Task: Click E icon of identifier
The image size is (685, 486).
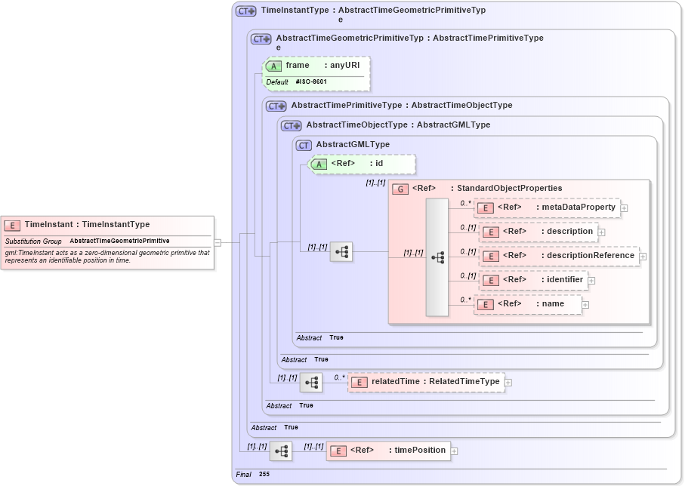Action: pos(491,280)
